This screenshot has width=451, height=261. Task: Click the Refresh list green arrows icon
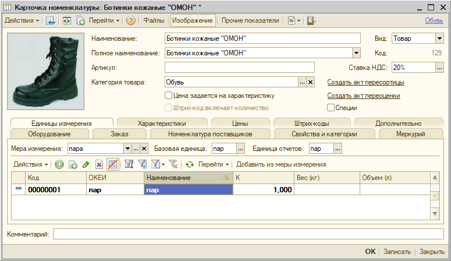click(x=190, y=165)
